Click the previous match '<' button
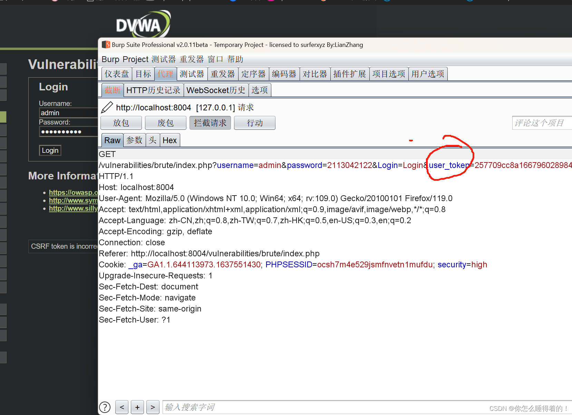Viewport: 572px width, 415px height. pyautogui.click(x=122, y=407)
